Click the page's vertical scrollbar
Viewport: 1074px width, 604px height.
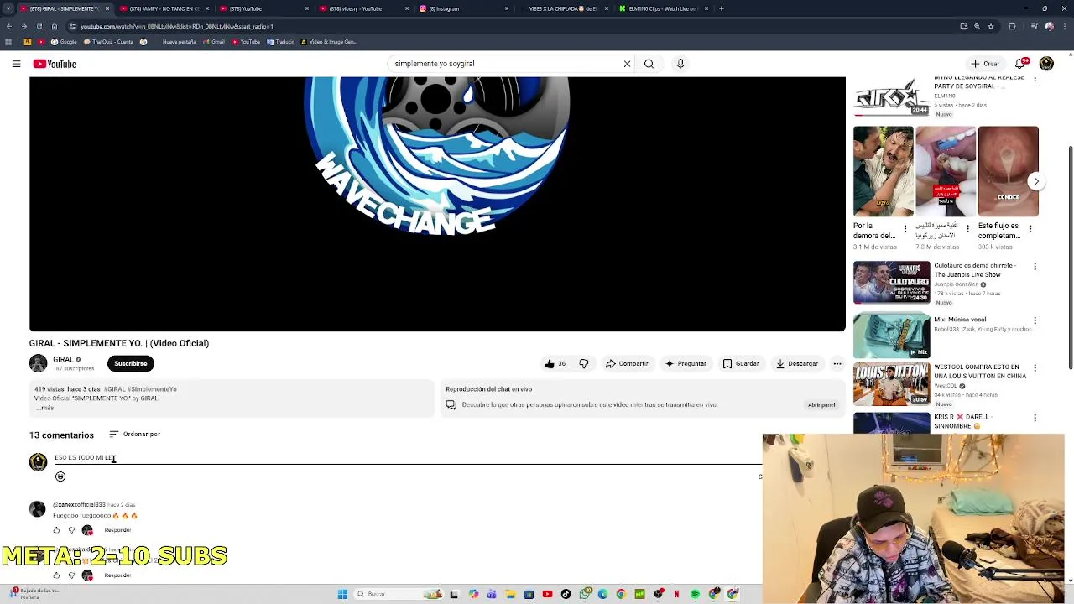(x=1069, y=256)
